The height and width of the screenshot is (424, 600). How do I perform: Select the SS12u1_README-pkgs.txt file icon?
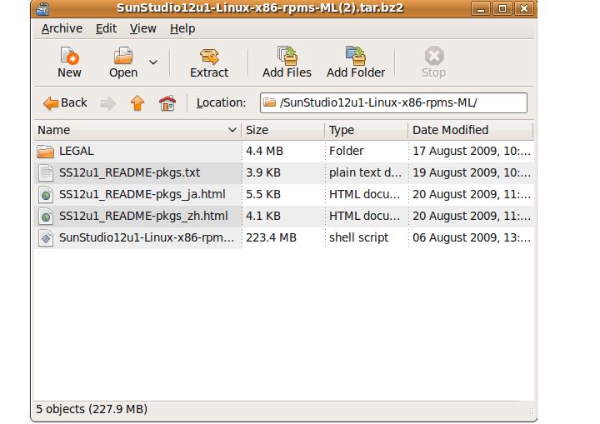46,173
